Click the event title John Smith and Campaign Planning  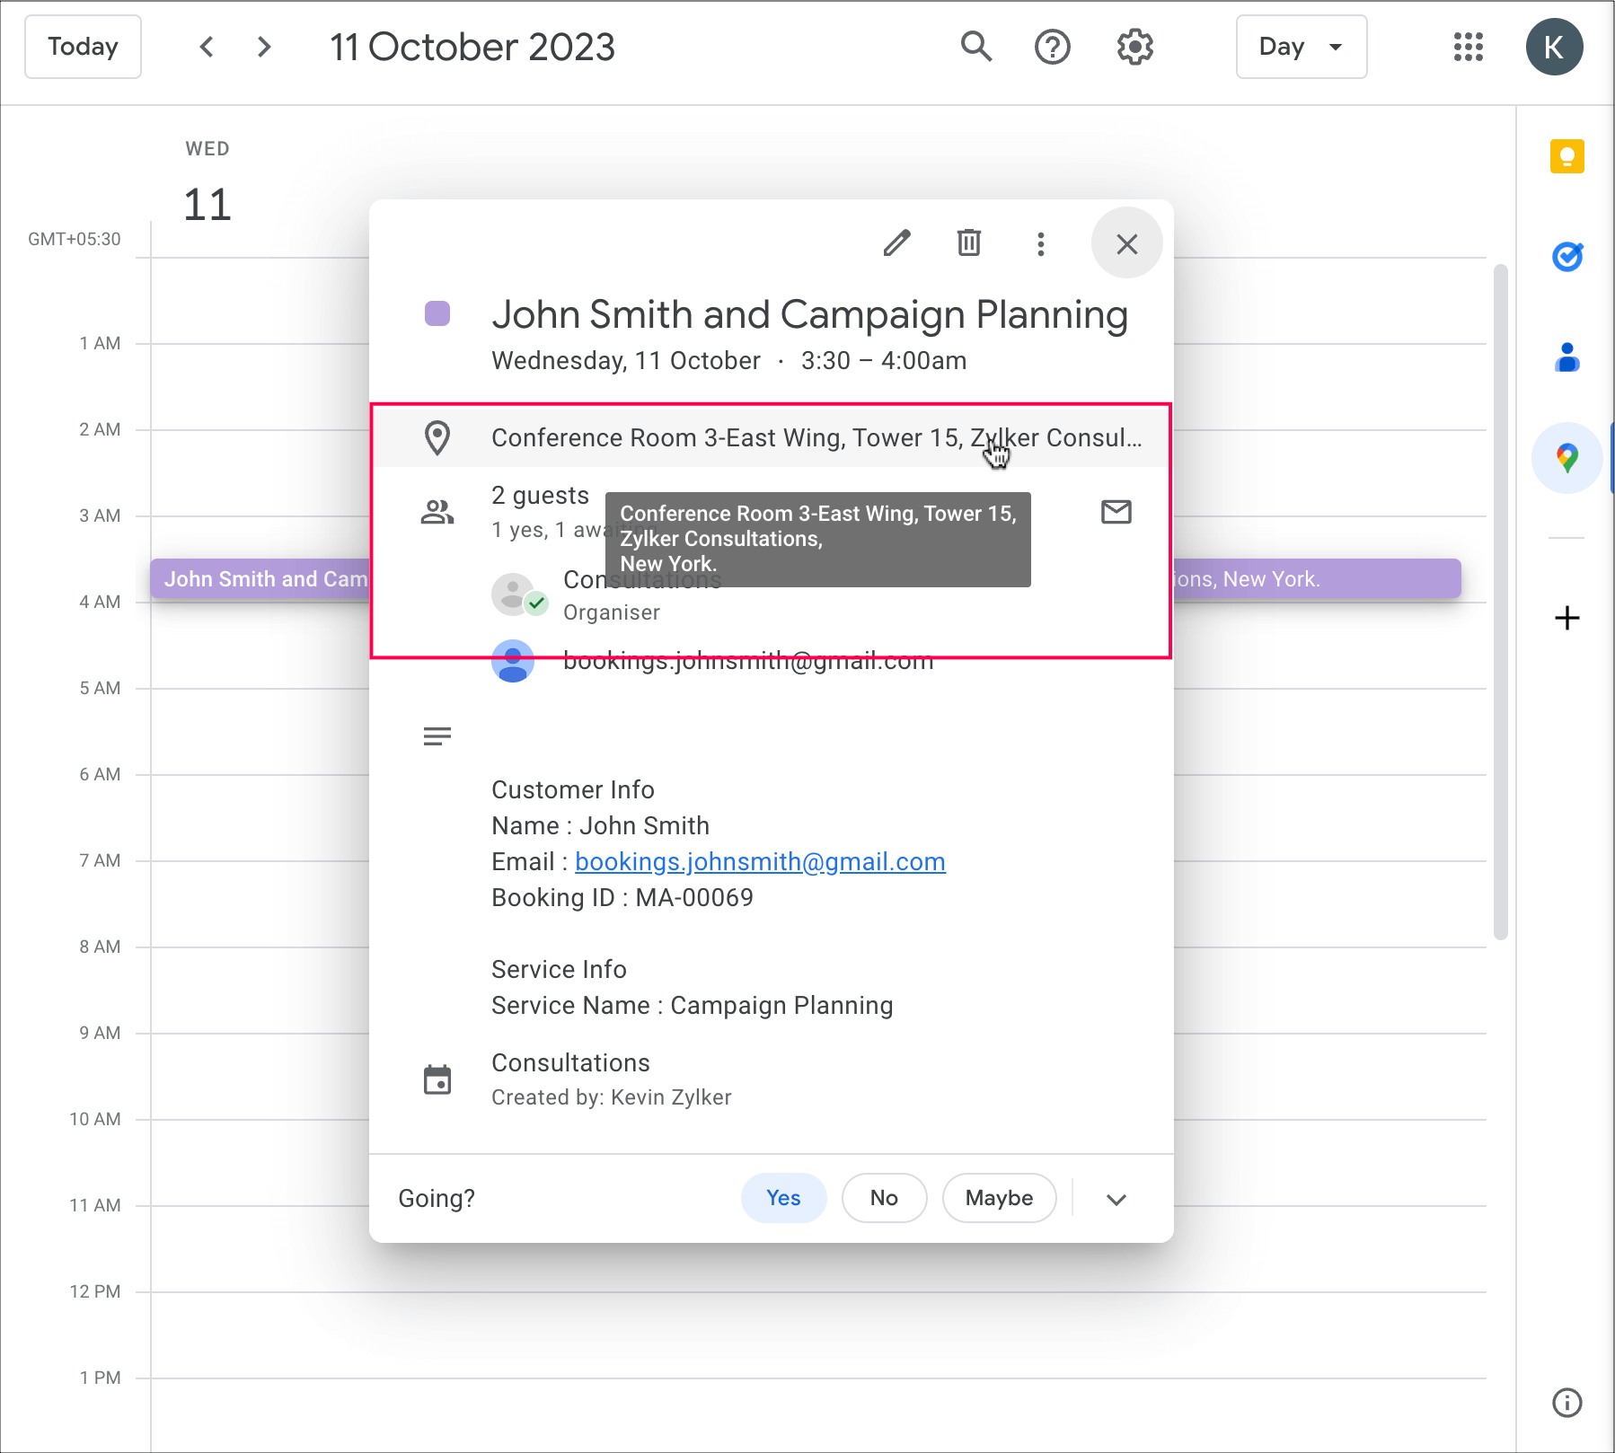[809, 315]
